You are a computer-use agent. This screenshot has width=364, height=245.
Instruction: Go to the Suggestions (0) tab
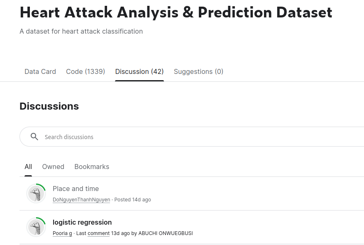[x=198, y=71]
